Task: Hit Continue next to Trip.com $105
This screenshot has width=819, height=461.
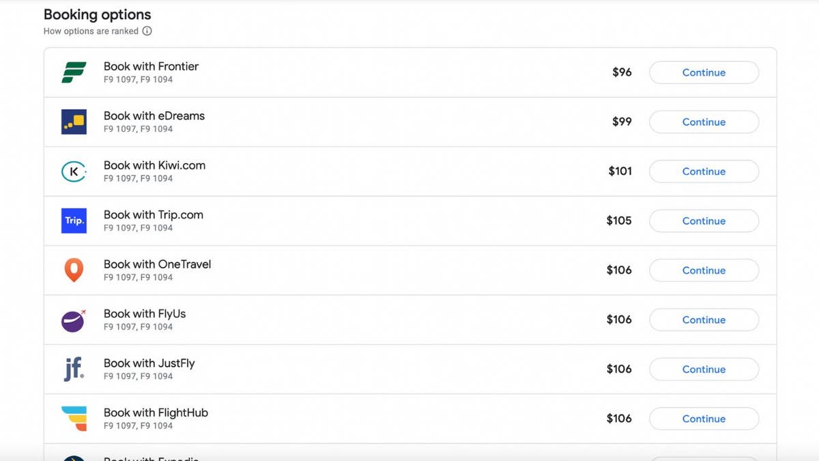Action: tap(704, 221)
